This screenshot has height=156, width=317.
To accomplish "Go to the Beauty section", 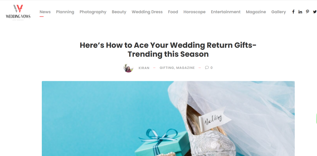I will [119, 12].
